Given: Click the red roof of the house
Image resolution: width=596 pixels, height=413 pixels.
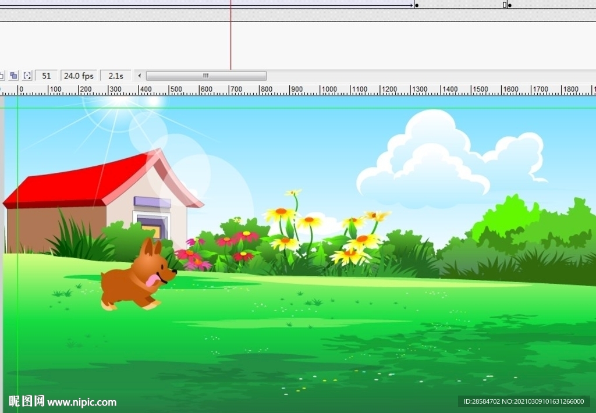Looking at the screenshot, I should tap(76, 183).
